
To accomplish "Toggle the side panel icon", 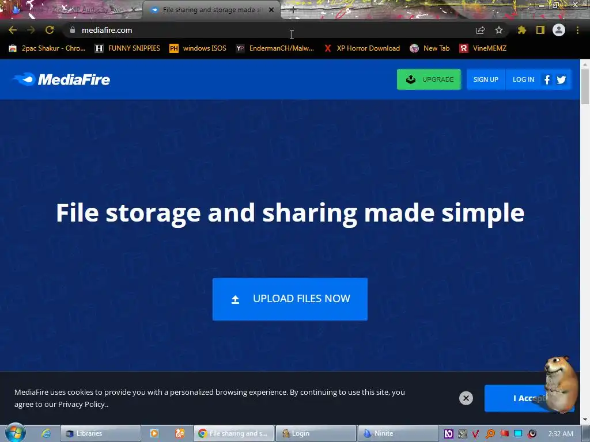I will (540, 30).
